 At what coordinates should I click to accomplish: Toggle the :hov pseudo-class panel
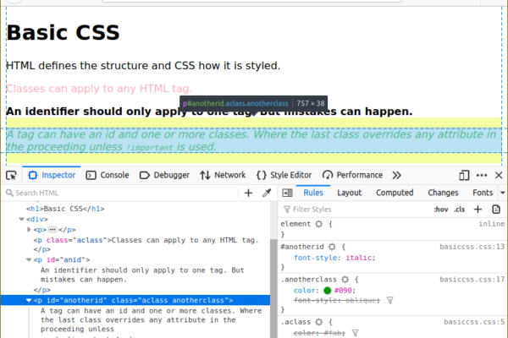coord(441,210)
